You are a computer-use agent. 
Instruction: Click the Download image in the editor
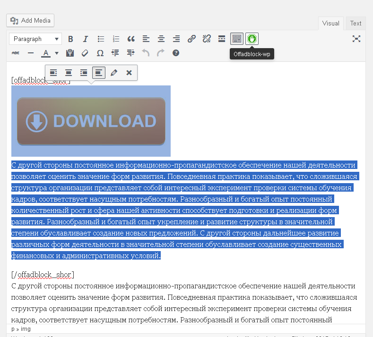[91, 121]
